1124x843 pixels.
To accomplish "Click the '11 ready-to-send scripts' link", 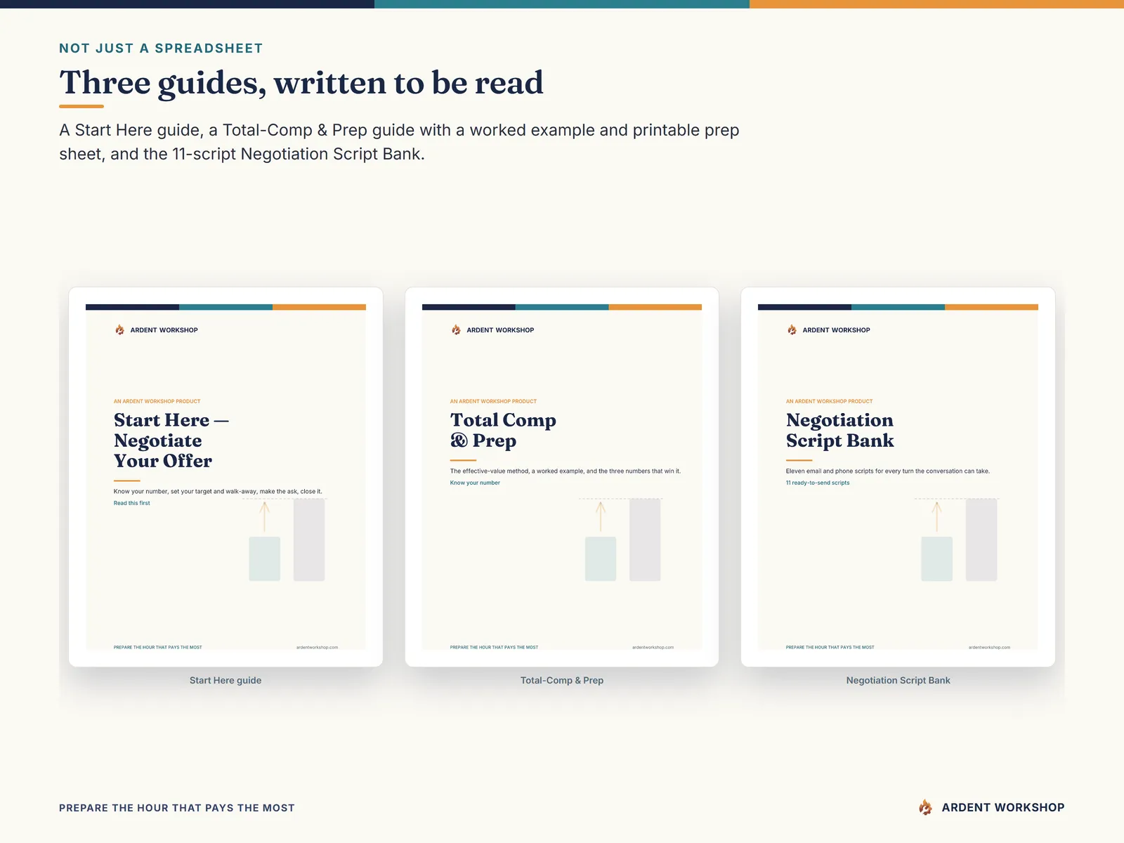I will click(818, 483).
